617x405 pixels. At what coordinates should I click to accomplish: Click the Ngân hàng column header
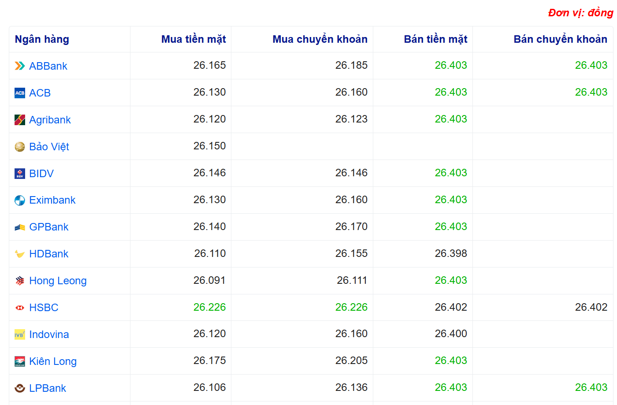42,39
